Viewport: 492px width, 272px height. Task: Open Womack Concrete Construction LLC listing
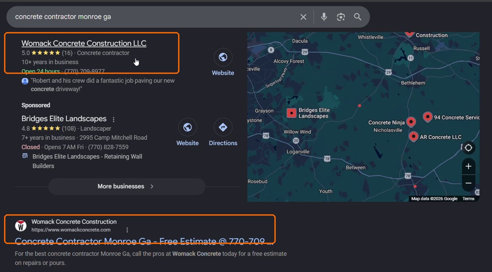coord(84,43)
